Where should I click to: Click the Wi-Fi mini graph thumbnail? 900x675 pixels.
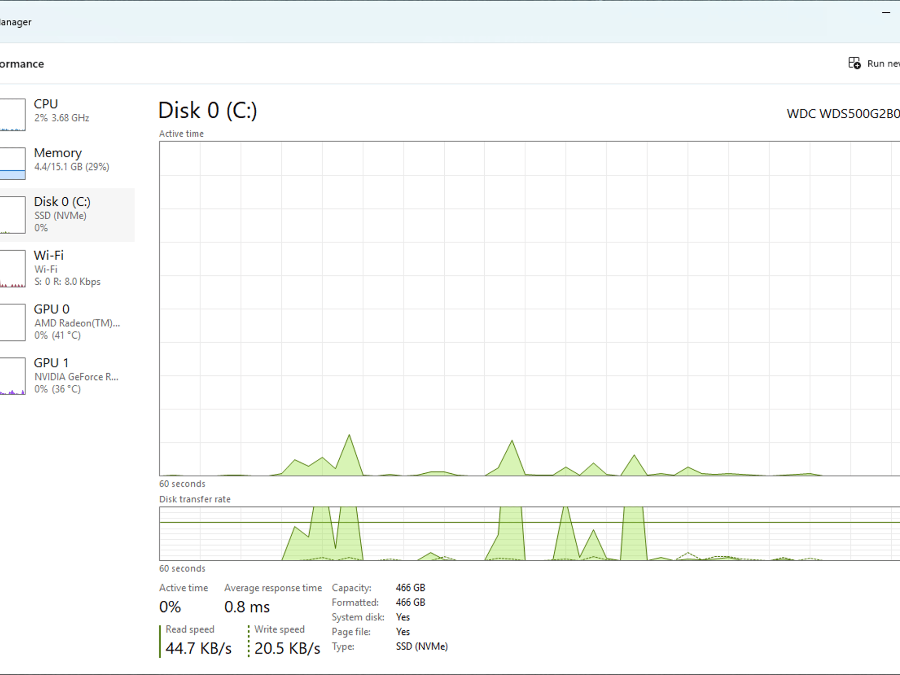pyautogui.click(x=12, y=269)
